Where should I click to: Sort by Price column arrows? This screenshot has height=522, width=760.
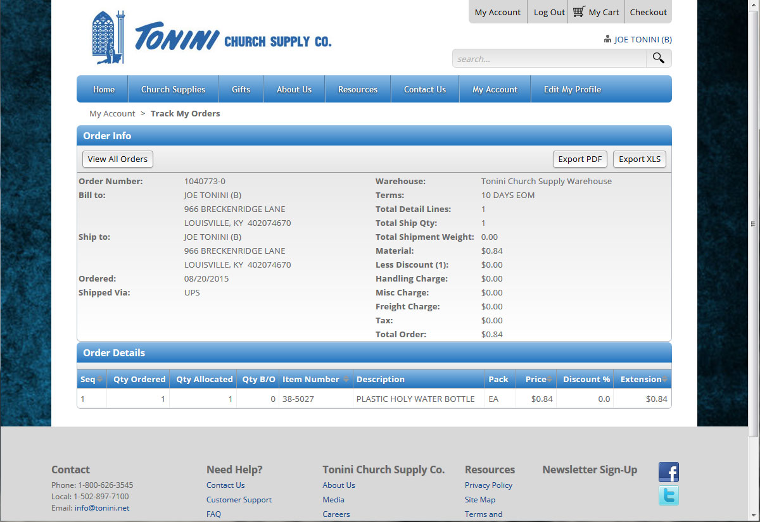click(549, 380)
